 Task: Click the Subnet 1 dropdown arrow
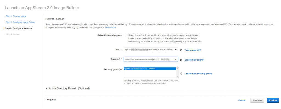(176, 59)
